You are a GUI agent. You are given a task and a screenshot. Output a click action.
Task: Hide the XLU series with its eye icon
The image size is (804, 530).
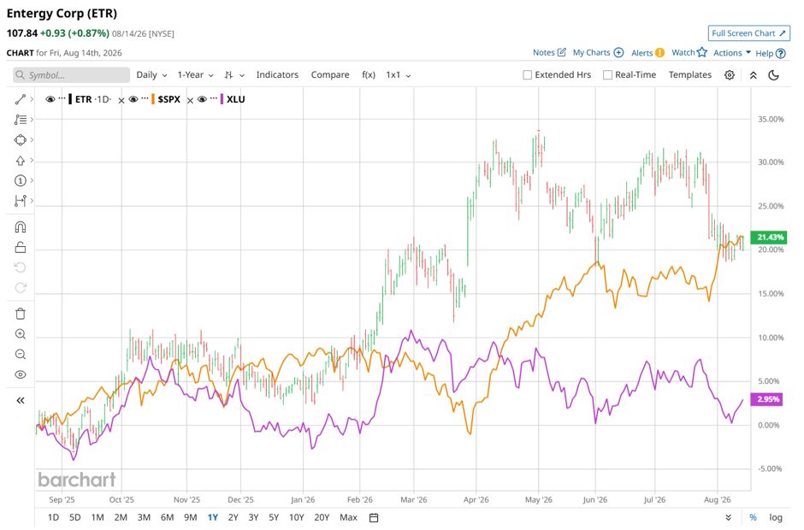[202, 99]
